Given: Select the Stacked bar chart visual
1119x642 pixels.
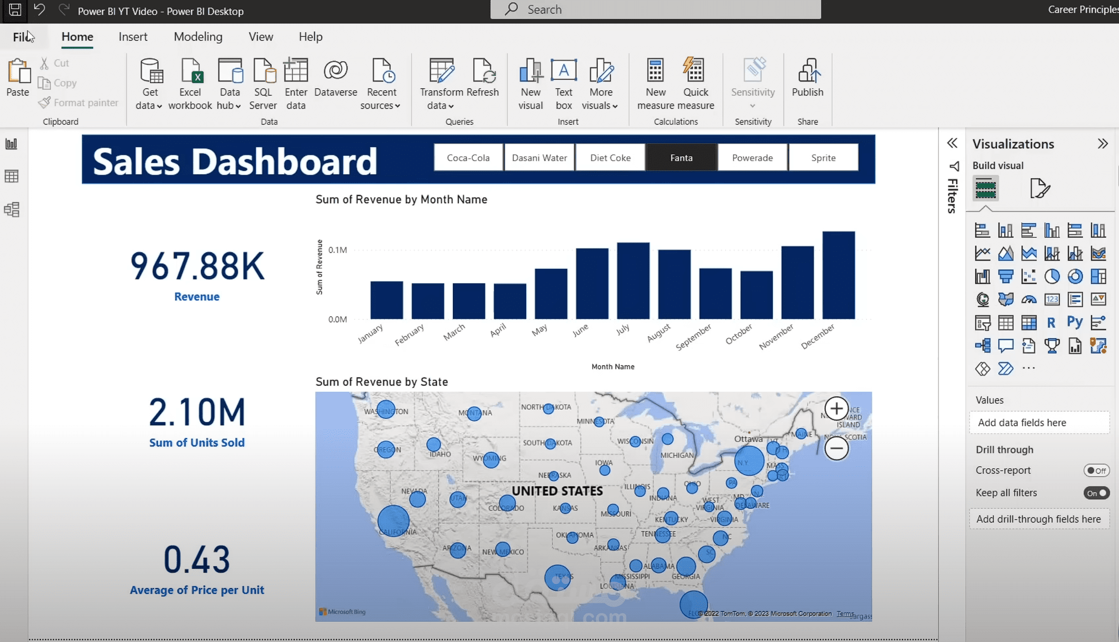Looking at the screenshot, I should point(982,230).
